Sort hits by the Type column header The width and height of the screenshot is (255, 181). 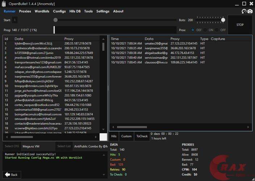[204, 39]
